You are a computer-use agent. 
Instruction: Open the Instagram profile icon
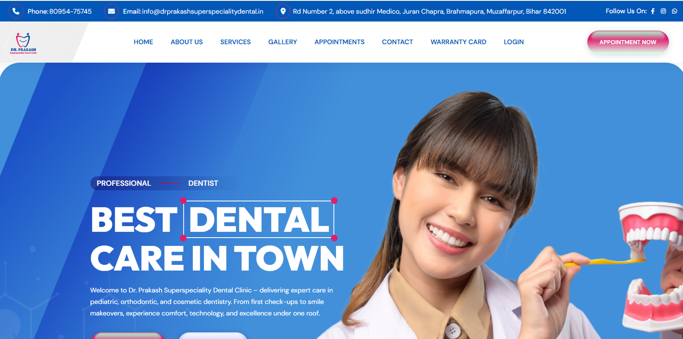point(663,11)
